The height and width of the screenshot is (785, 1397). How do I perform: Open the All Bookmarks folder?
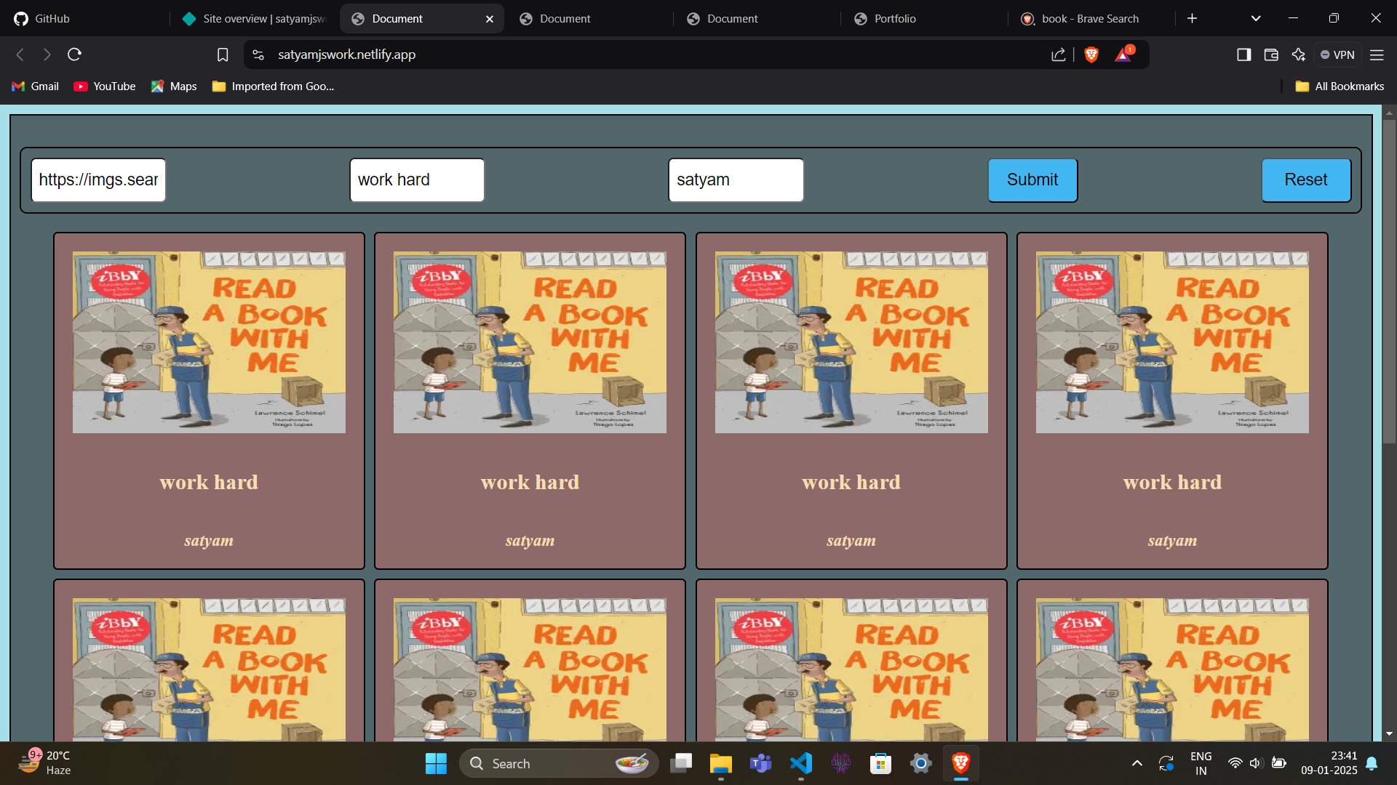click(1340, 86)
